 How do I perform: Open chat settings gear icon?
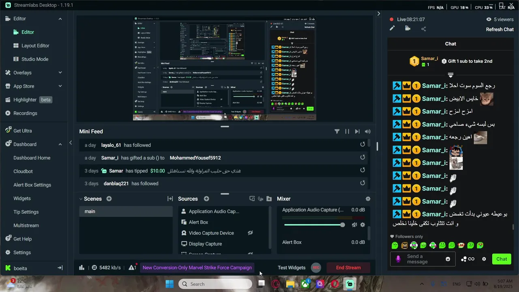(x=484, y=259)
